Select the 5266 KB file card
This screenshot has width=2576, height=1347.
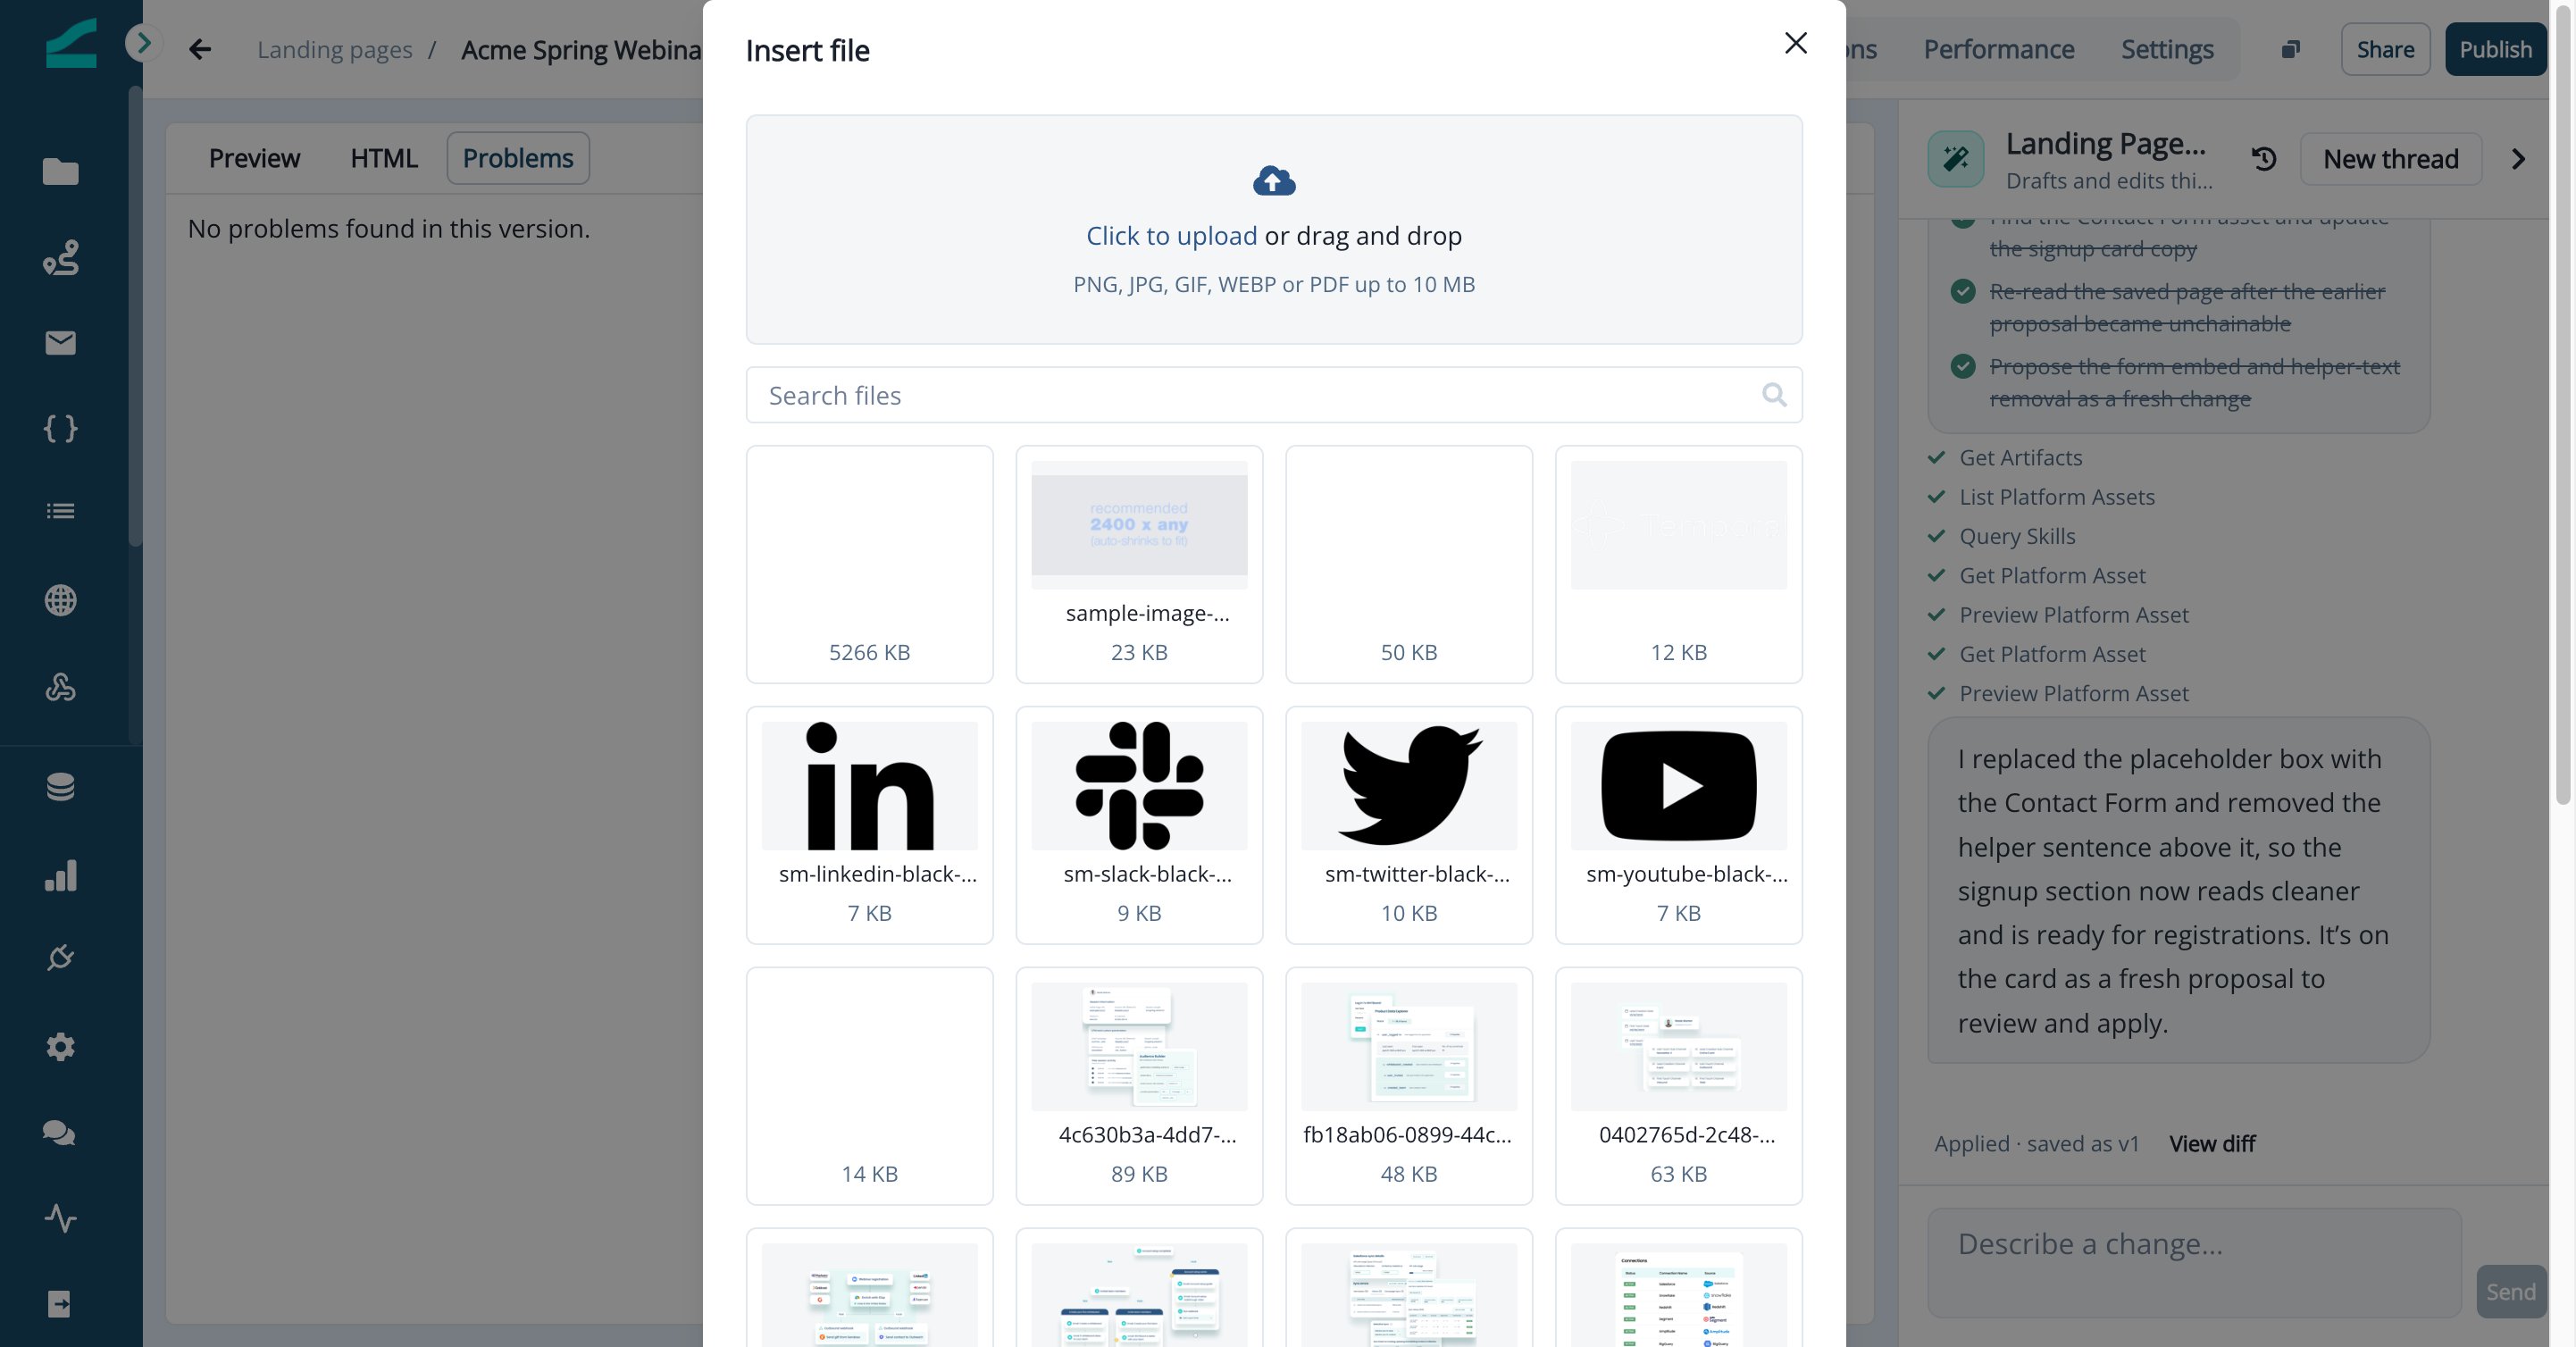pyautogui.click(x=869, y=564)
